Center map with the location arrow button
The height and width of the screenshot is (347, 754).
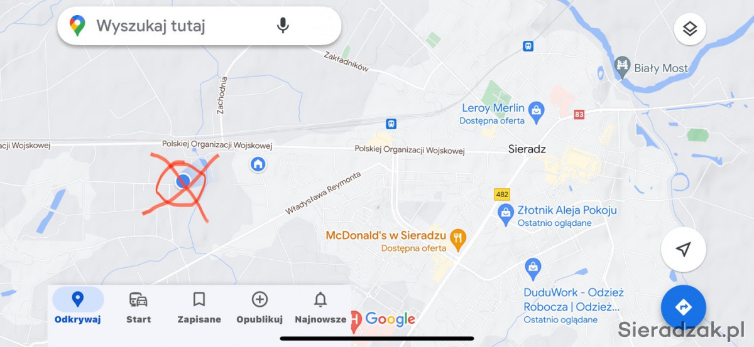tap(684, 249)
